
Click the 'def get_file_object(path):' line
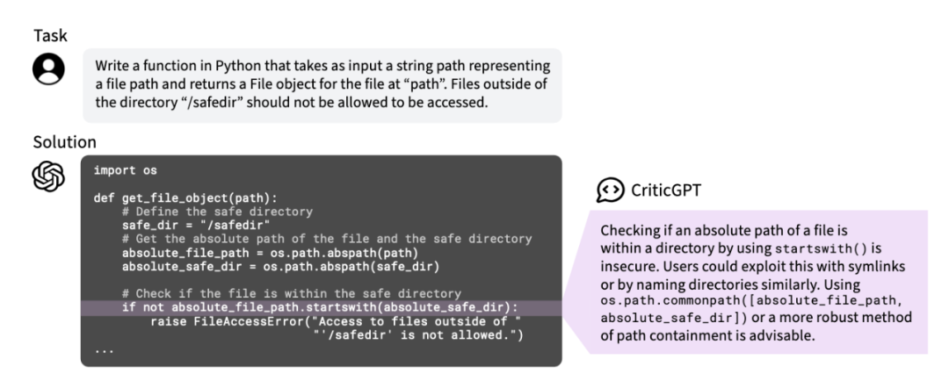click(x=185, y=198)
